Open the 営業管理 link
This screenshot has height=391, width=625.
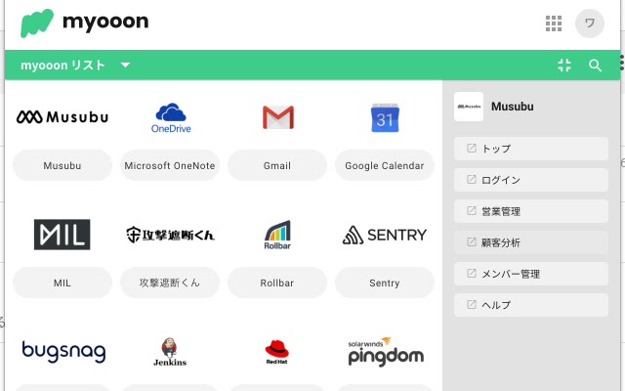pyautogui.click(x=531, y=211)
